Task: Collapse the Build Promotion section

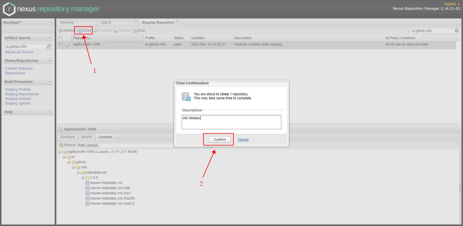Action: [49, 82]
